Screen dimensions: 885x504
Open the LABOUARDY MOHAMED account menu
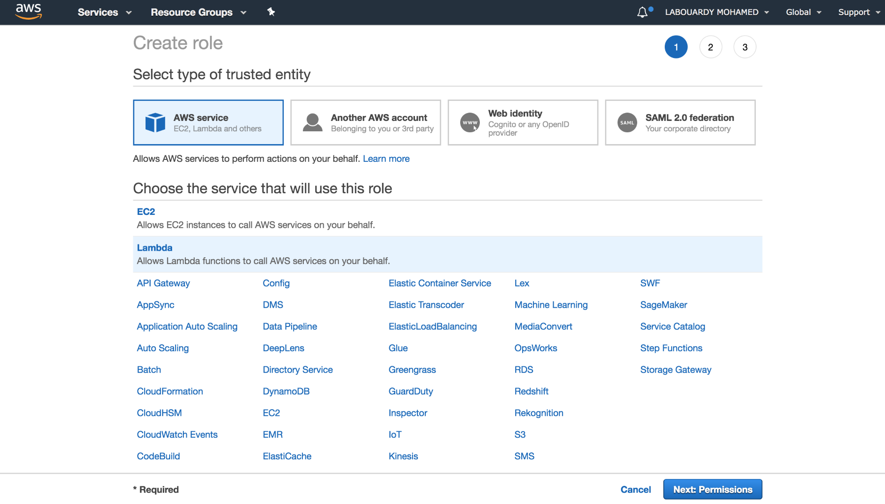pyautogui.click(x=717, y=12)
